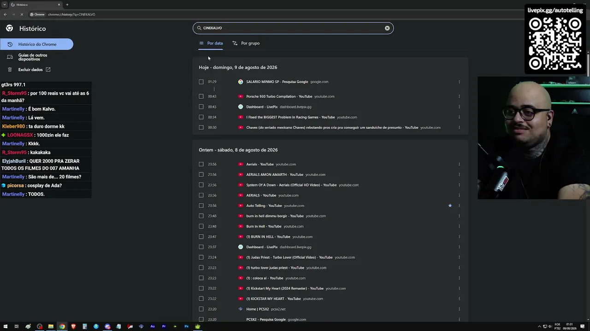Open Windows Start menu
The width and height of the screenshot is (590, 331).
5,326
